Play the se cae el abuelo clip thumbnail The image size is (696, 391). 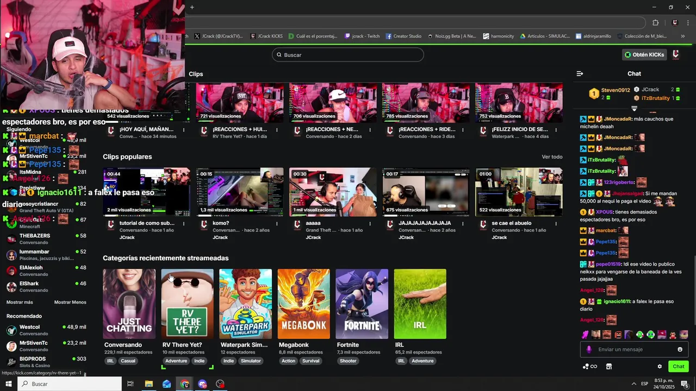(519, 192)
